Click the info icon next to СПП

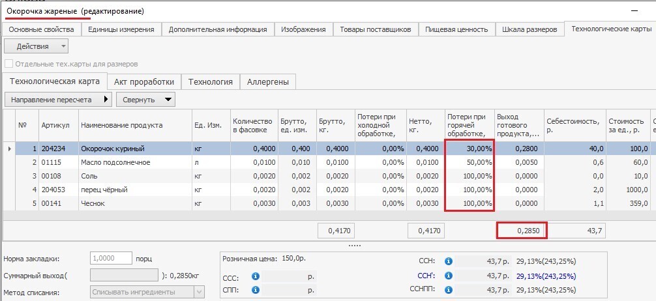point(256,290)
